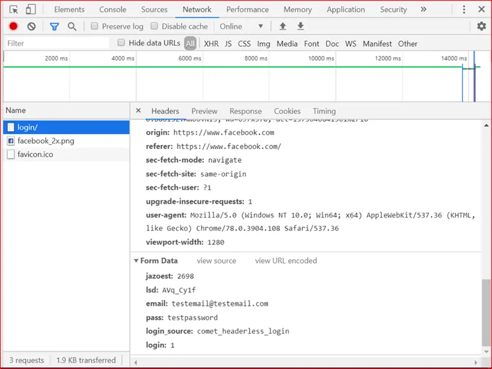Filter requests by XHR
Screen dimensions: 492x369
(211, 44)
